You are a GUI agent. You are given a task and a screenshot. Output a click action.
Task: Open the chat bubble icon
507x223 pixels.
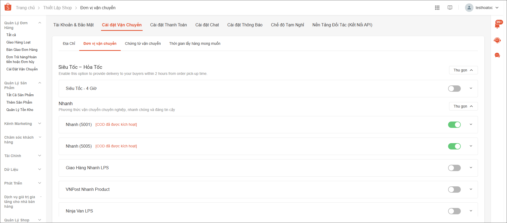tap(497, 55)
